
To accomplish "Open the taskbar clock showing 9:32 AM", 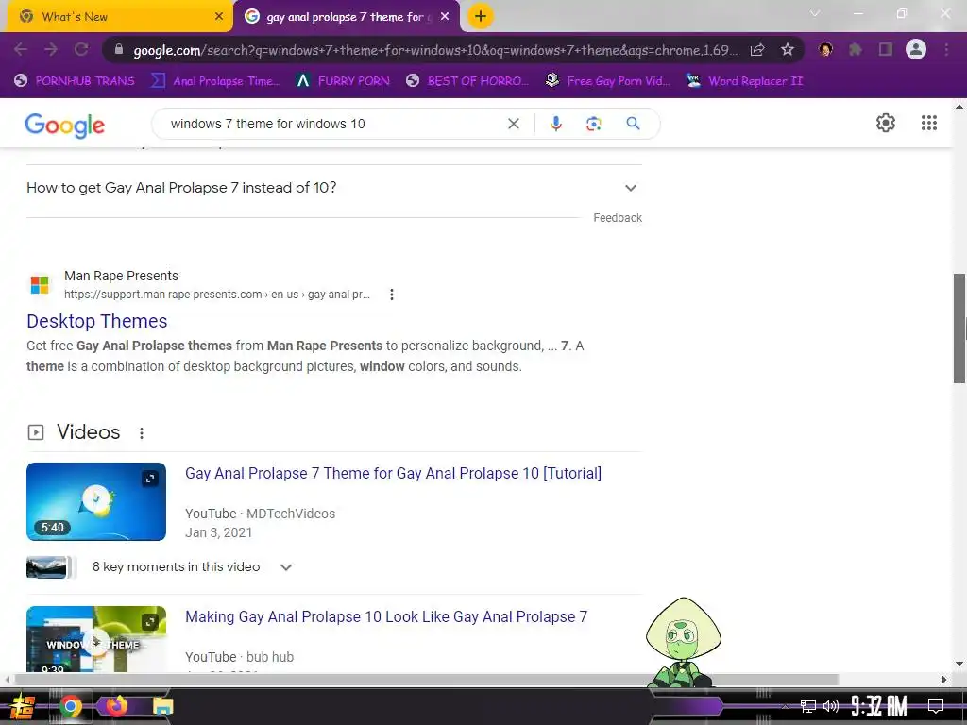I will tap(879, 706).
